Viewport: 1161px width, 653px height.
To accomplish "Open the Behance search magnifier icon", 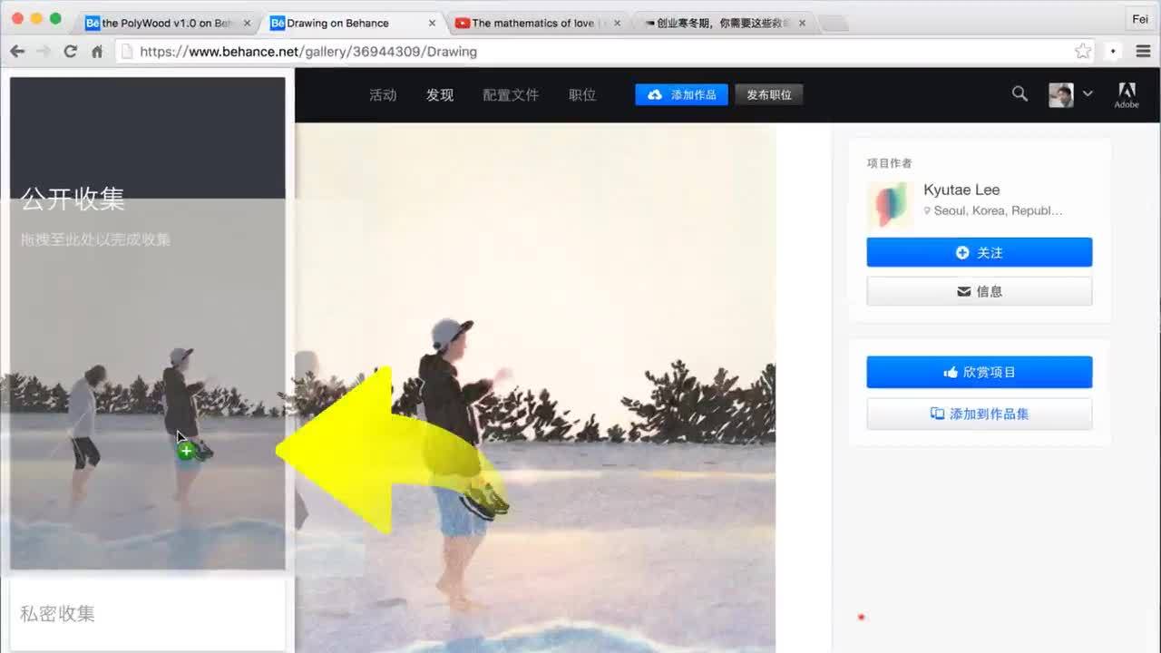I will [1019, 93].
